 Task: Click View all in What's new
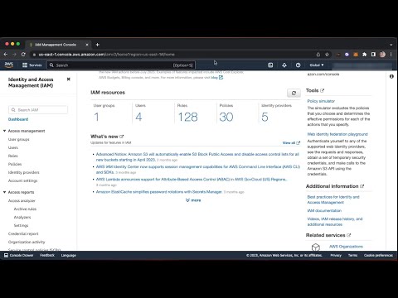click(291, 143)
